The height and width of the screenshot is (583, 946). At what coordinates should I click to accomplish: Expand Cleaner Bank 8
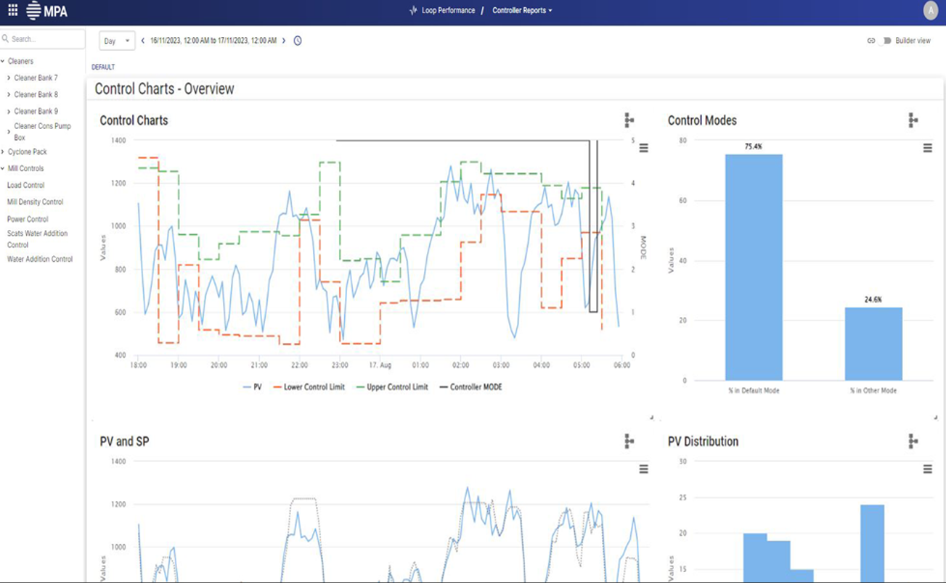pos(9,94)
